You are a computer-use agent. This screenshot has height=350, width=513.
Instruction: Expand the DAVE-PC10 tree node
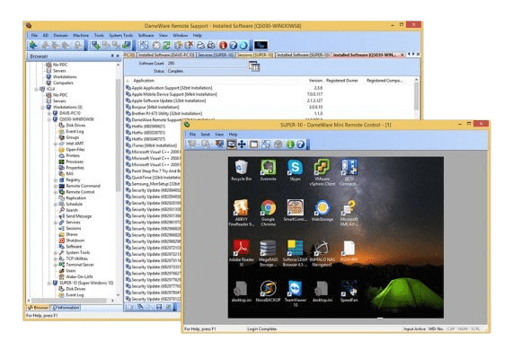(x=49, y=113)
